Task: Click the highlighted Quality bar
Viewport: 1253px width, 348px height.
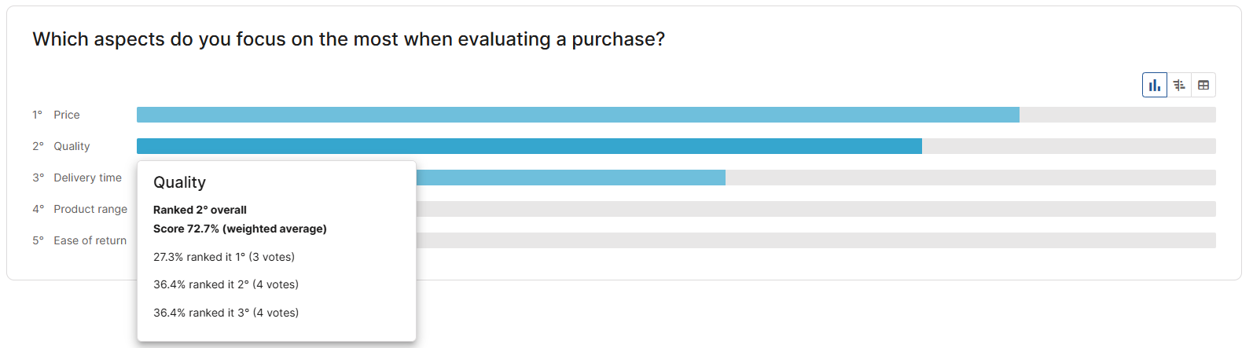Action: pos(529,146)
